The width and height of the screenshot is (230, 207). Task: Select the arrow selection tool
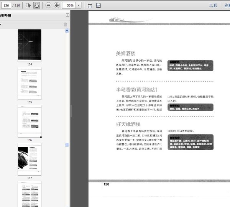[x=28, y=5]
